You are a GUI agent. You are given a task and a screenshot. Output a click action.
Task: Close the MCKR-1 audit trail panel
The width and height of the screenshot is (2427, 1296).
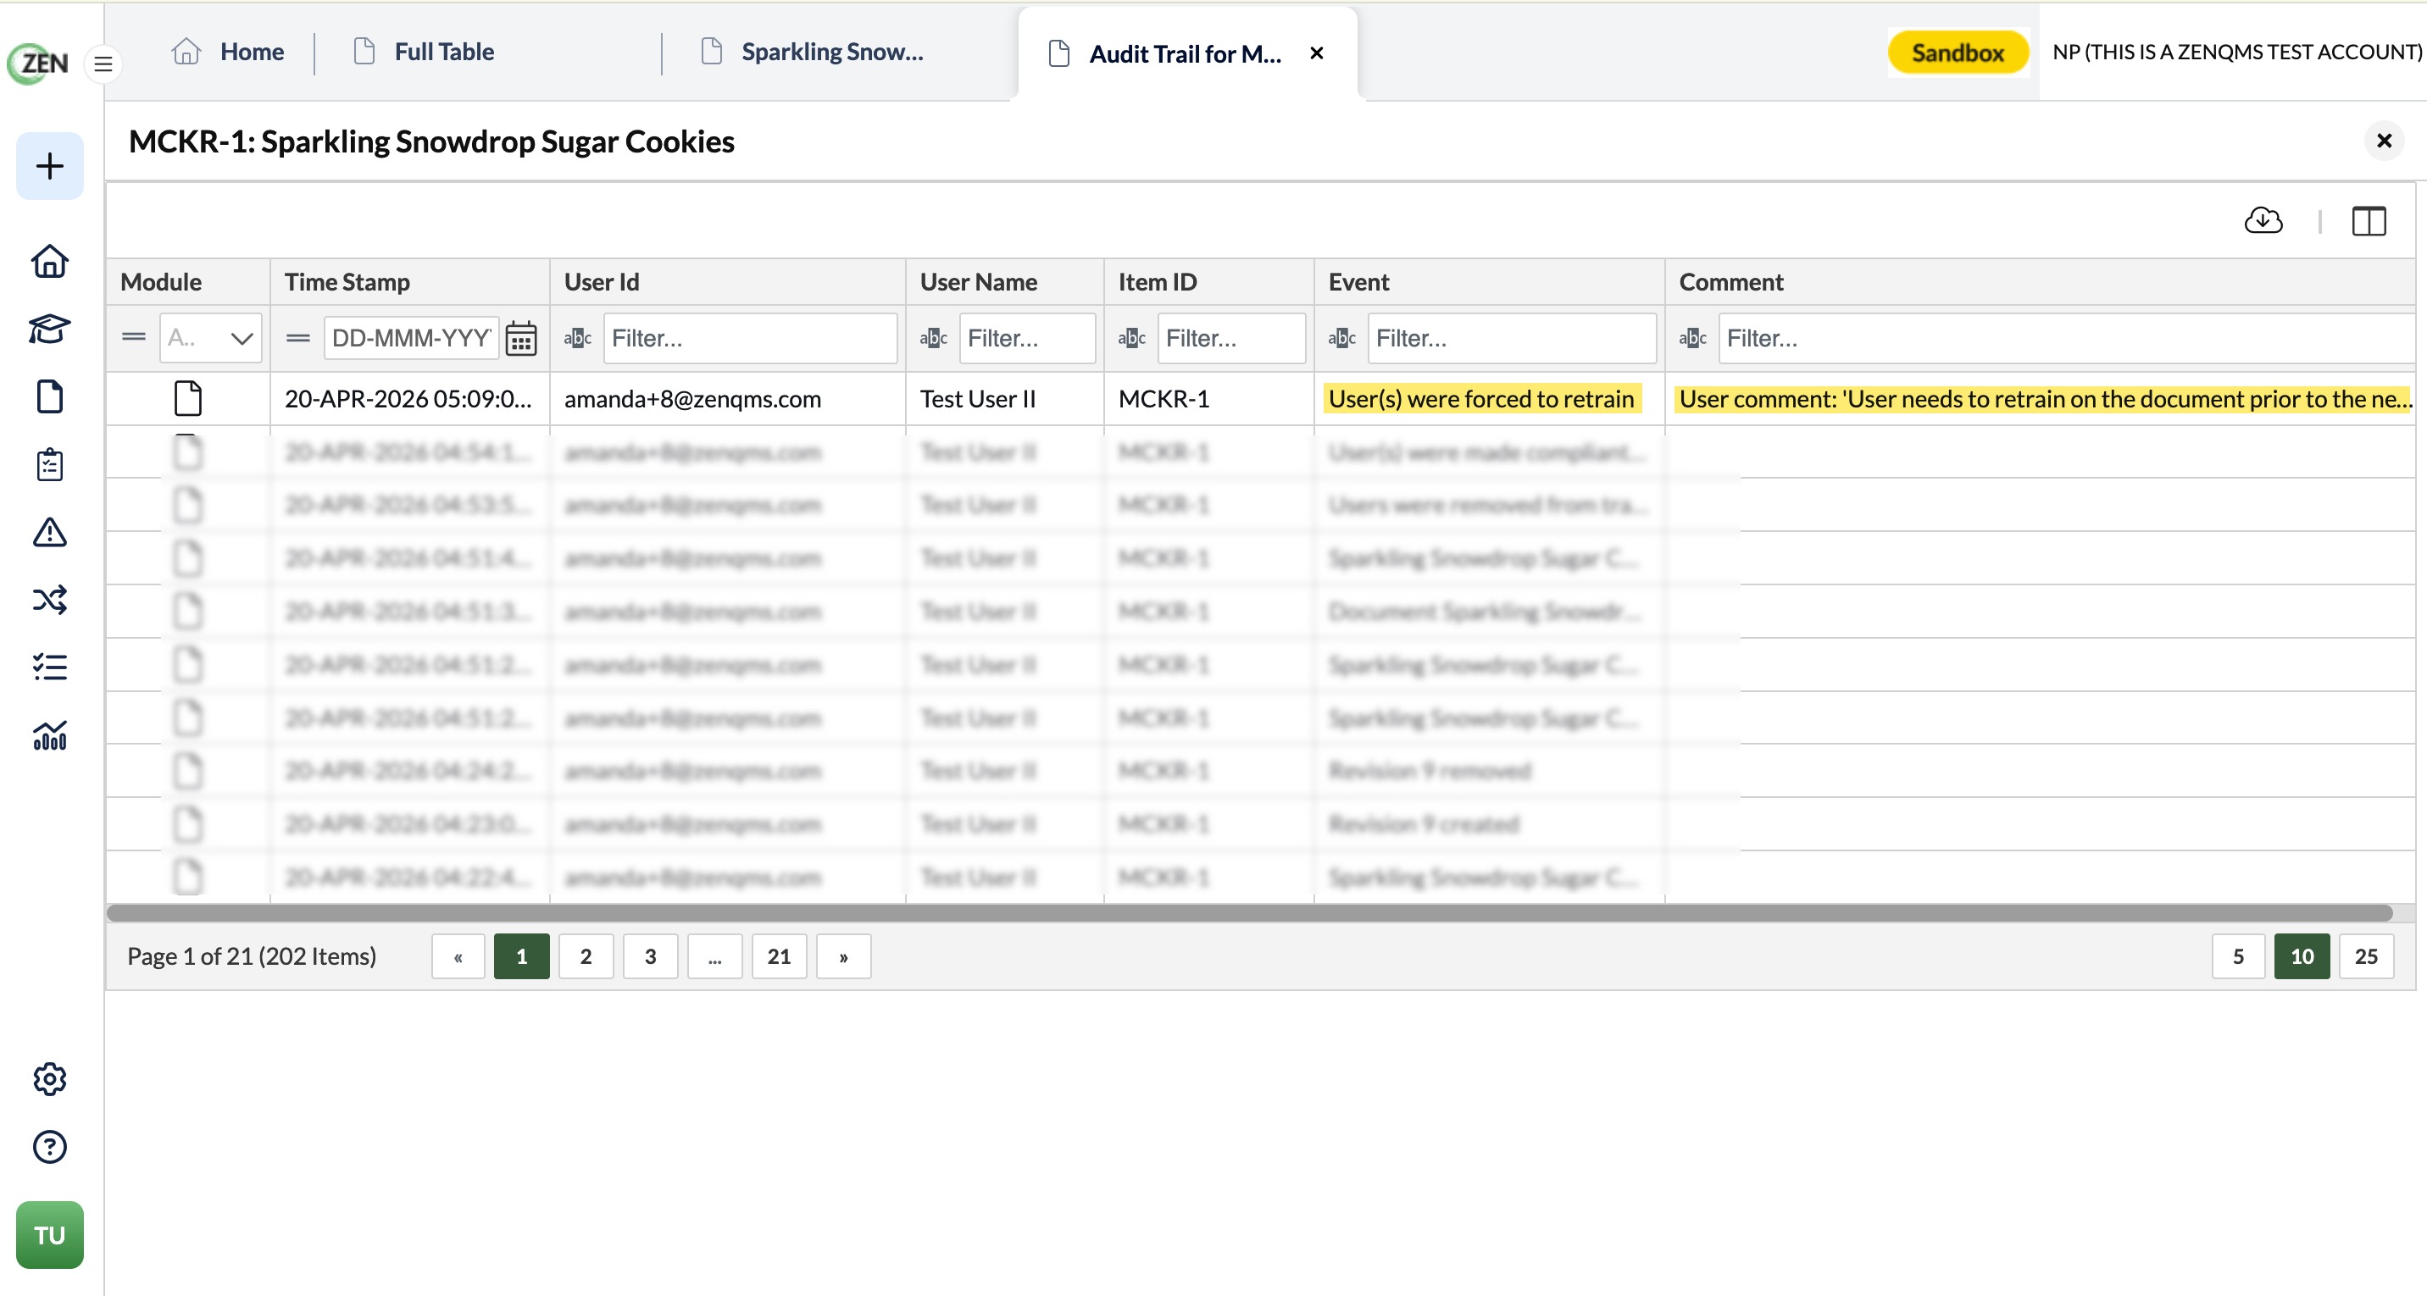point(2384,141)
